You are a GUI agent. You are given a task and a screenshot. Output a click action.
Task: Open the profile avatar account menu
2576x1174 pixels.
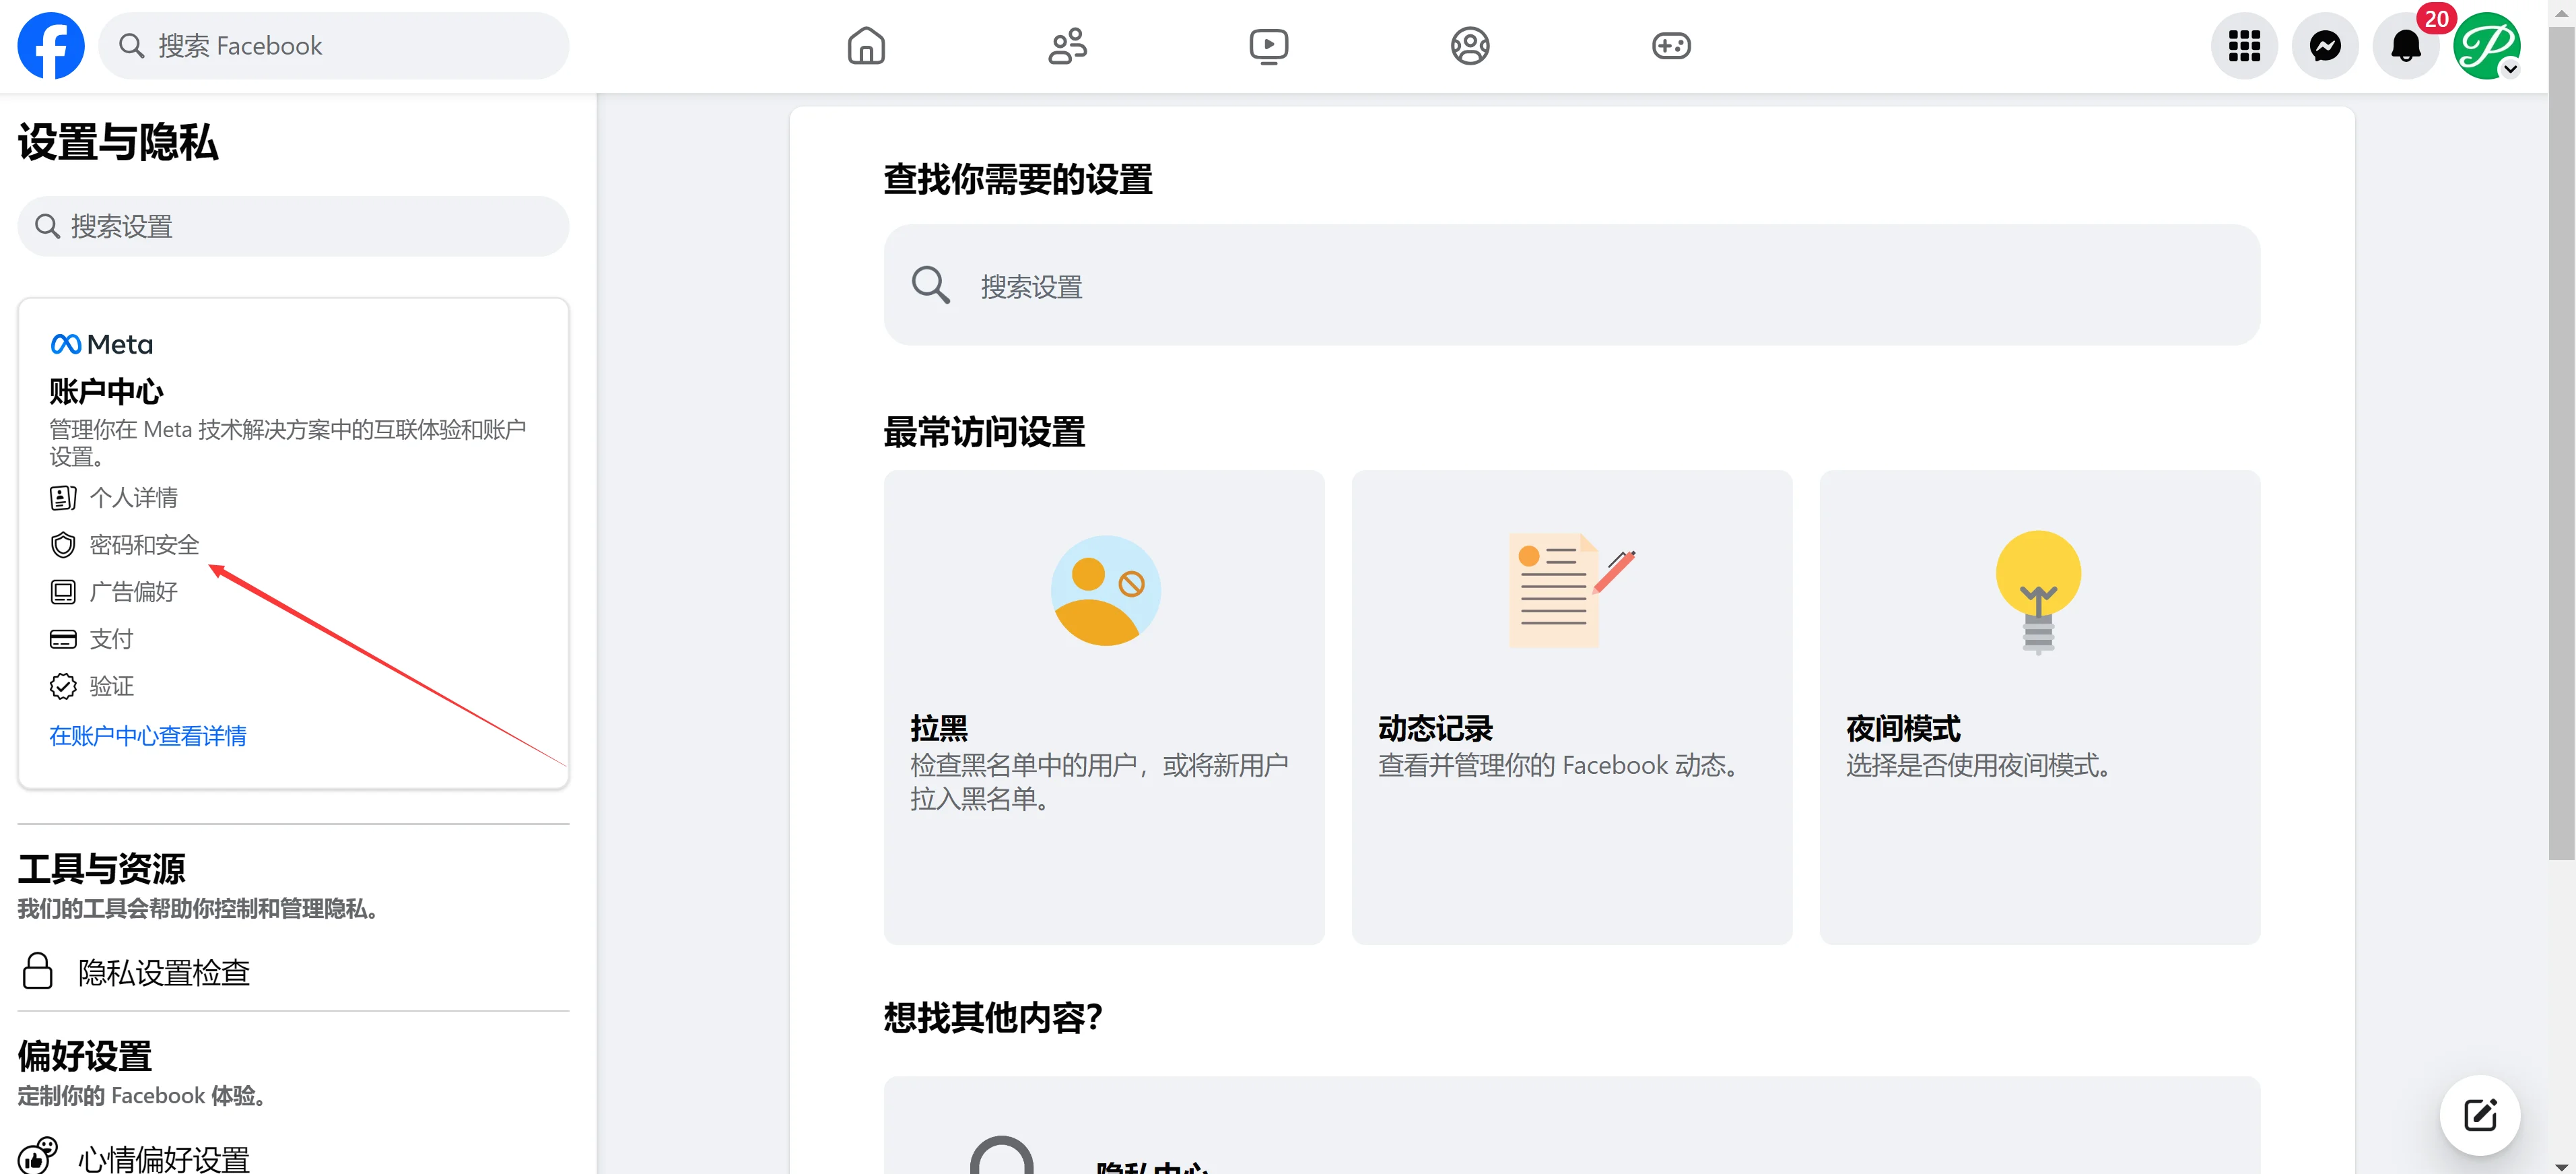point(2486,46)
